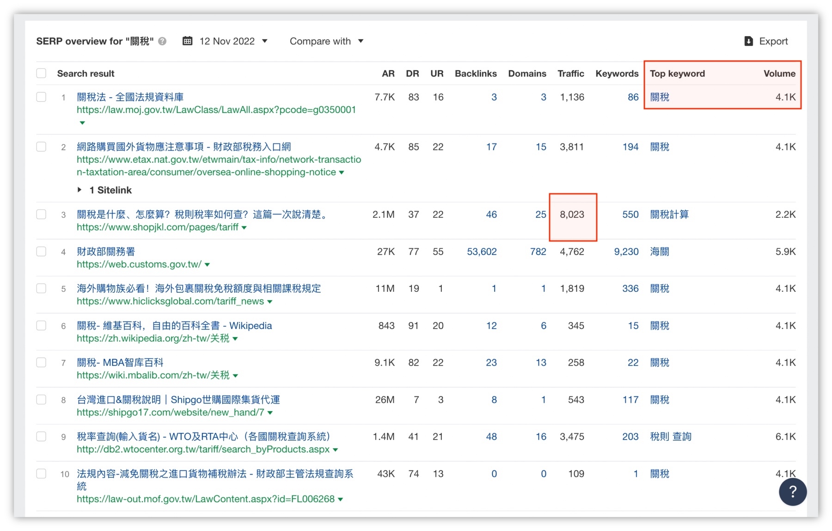Select the checkbox for the Wikipedia result
This screenshot has width=832, height=531.
click(x=41, y=325)
